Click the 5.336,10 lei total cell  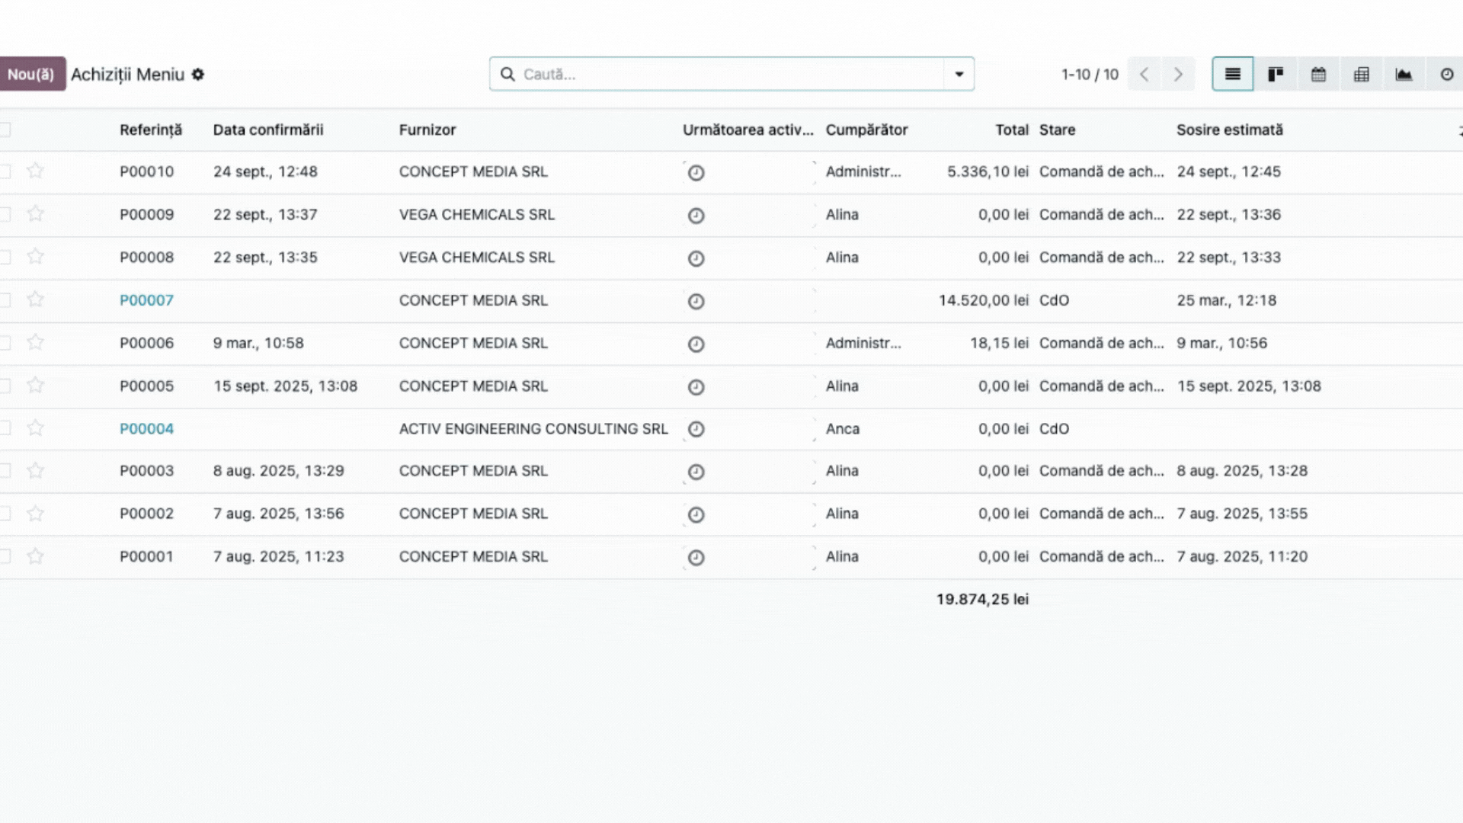coord(988,171)
